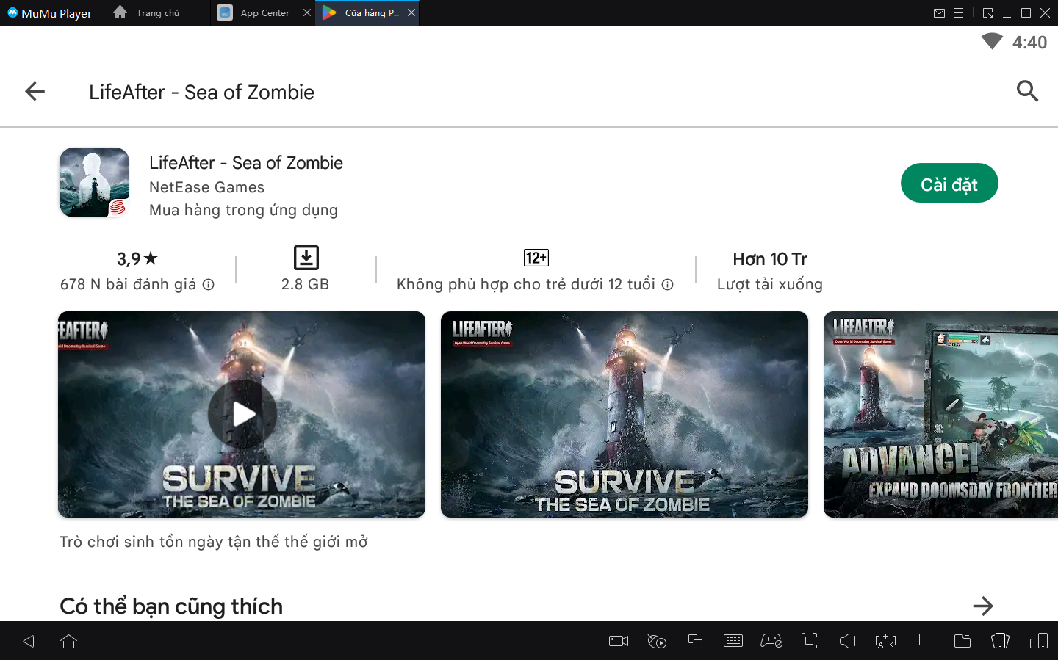The image size is (1058, 660).
Task: Show info about the 12+ age rating
Action: click(667, 285)
